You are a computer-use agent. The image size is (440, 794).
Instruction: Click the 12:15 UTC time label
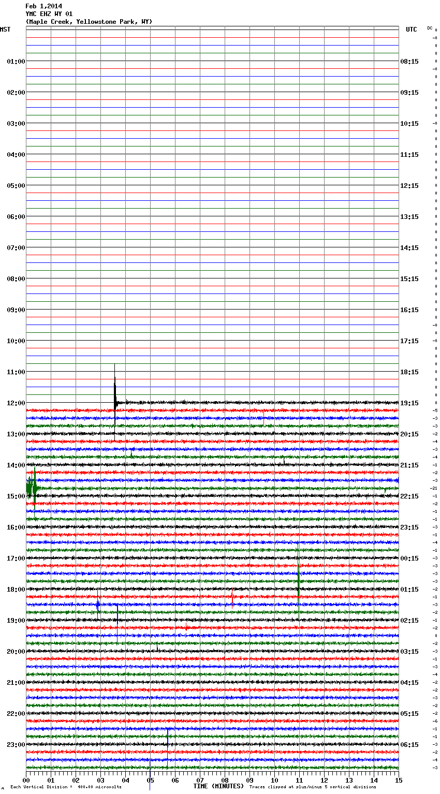(409, 186)
